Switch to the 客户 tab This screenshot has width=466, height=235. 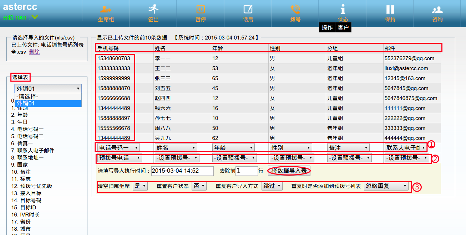click(x=343, y=28)
